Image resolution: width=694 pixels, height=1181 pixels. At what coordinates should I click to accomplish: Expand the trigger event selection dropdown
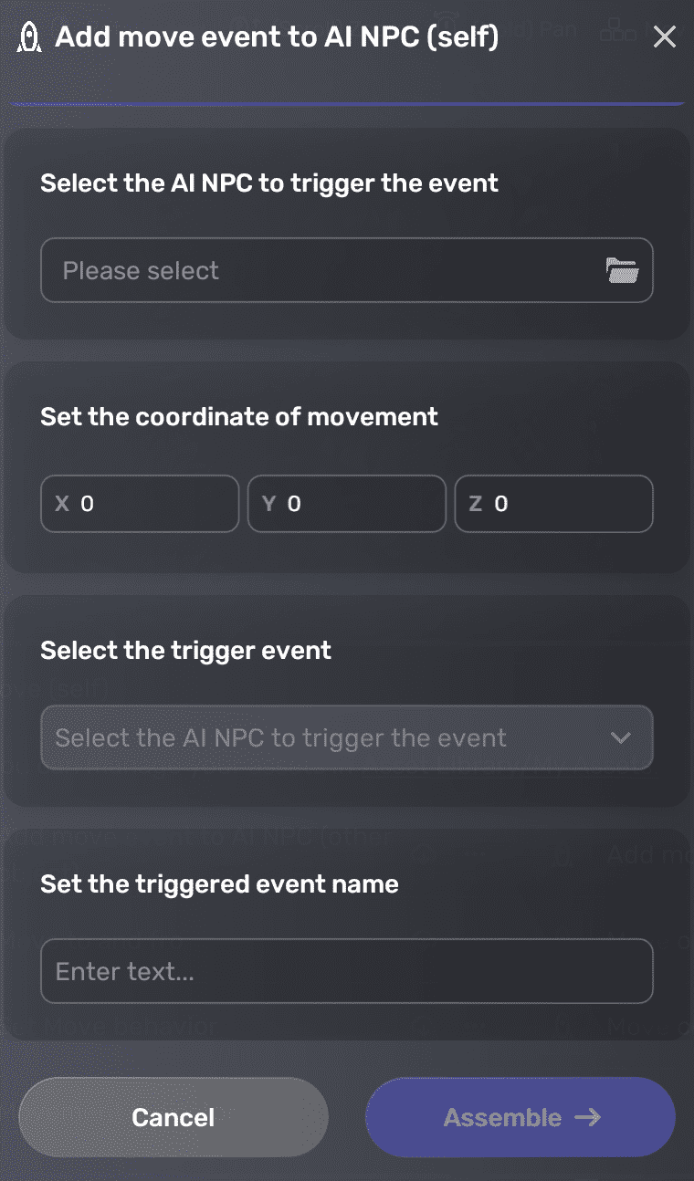pos(347,737)
